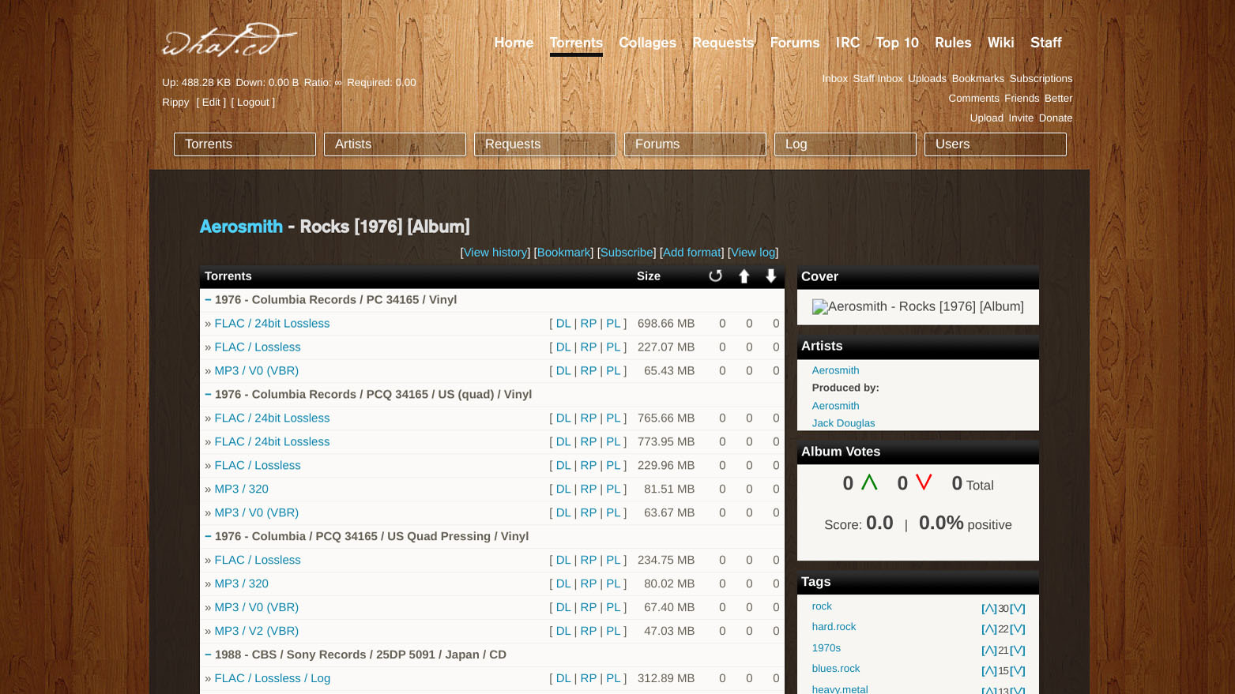This screenshot has height=694, width=1235.
Task: Click the Torrents search field
Action: (x=245, y=144)
